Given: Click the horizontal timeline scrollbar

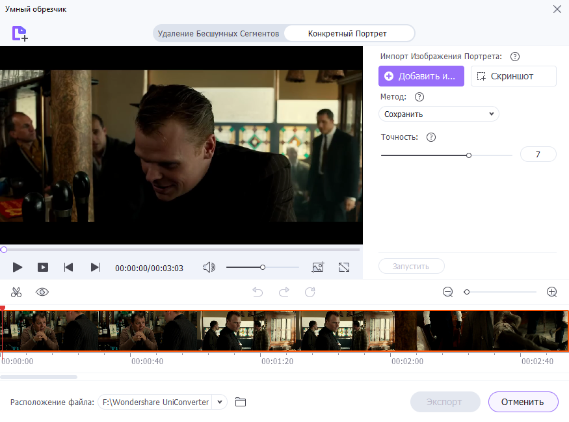Looking at the screenshot, I should [39, 377].
